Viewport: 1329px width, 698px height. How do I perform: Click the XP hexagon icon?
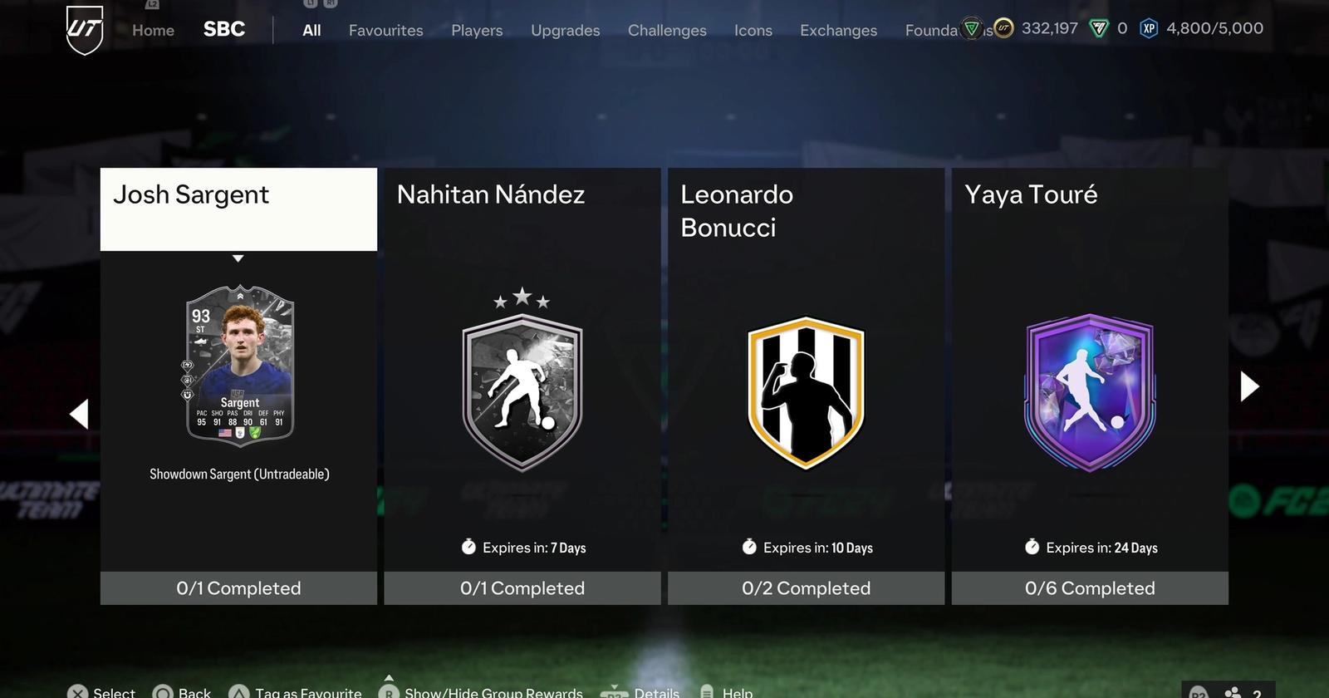click(x=1149, y=29)
